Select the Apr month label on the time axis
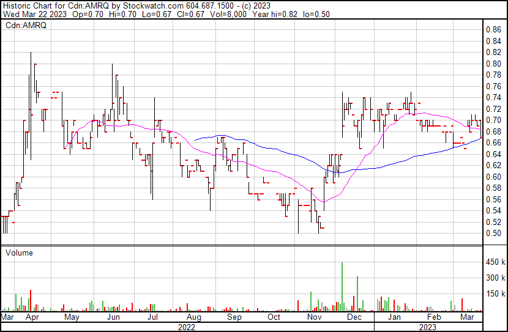 pyautogui.click(x=32, y=318)
